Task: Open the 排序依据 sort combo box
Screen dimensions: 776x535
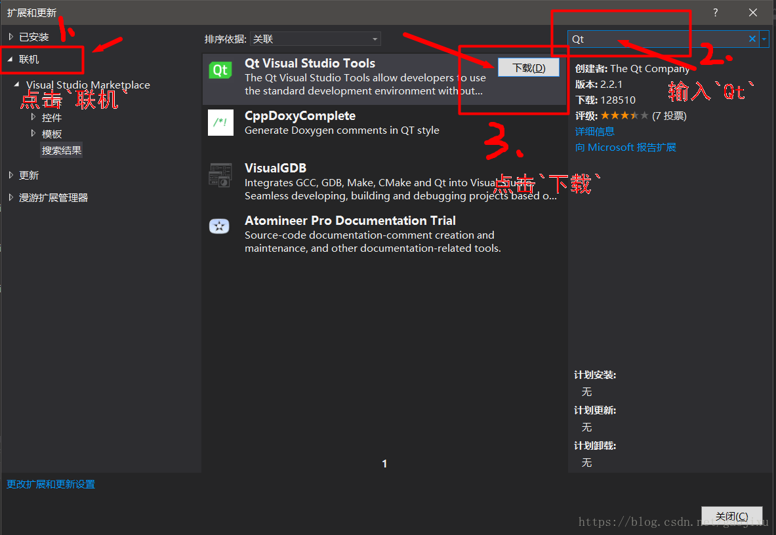Action: [x=316, y=39]
